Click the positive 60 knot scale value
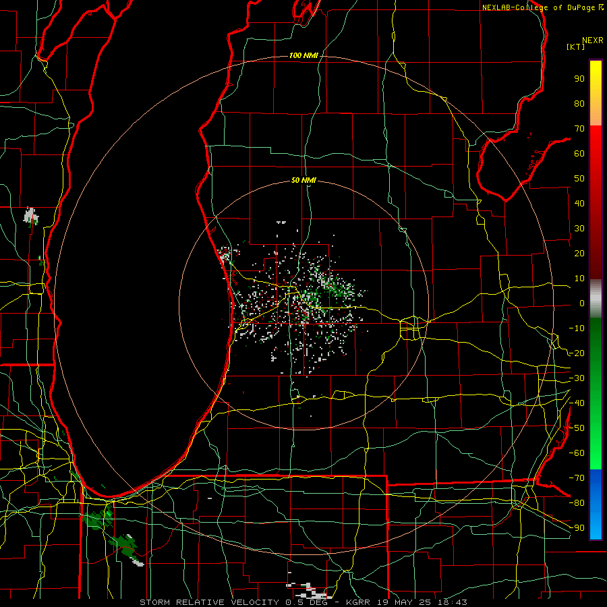This screenshot has height=607, width=607. point(579,154)
